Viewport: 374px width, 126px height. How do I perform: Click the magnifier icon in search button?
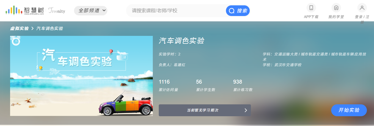(x=232, y=11)
